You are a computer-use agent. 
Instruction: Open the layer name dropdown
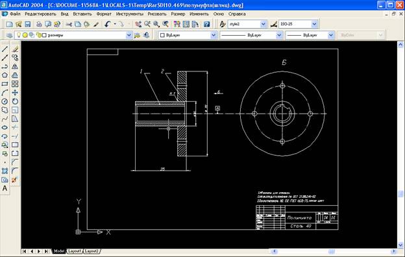(x=129, y=35)
